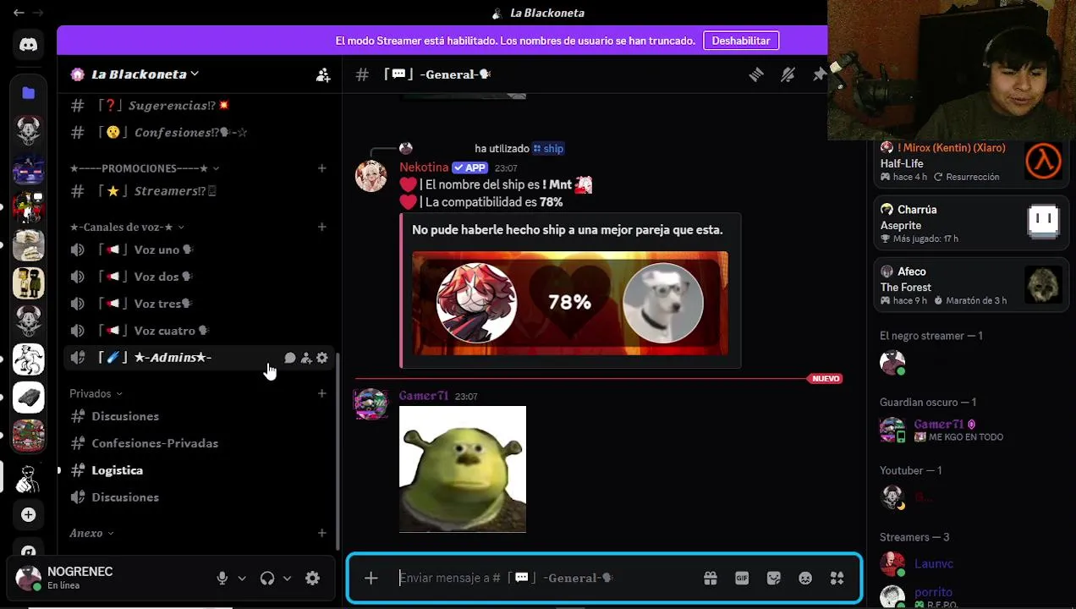Join the Voz tres voice channel

(199, 304)
